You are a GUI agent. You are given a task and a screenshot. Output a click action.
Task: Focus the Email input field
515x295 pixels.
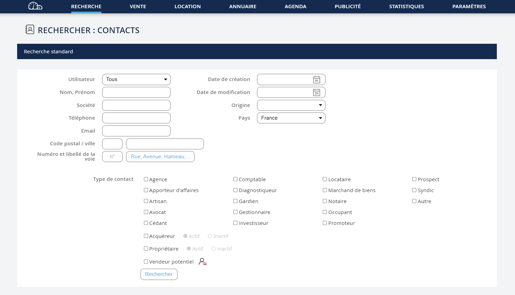click(x=136, y=131)
